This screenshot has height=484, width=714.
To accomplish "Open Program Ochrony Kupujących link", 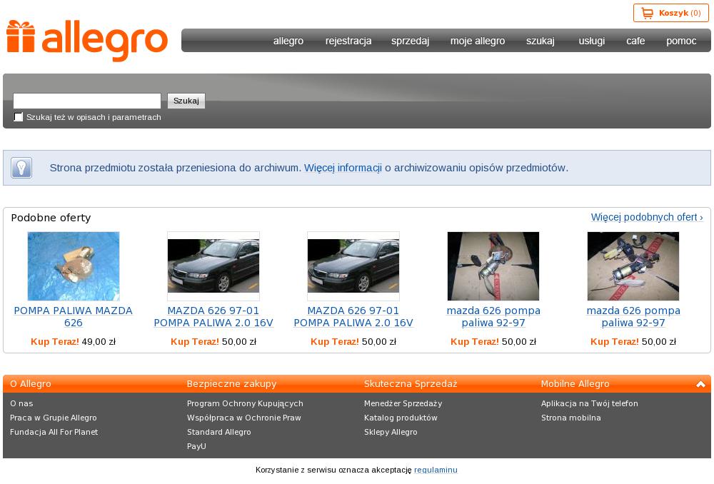I will [x=245, y=403].
